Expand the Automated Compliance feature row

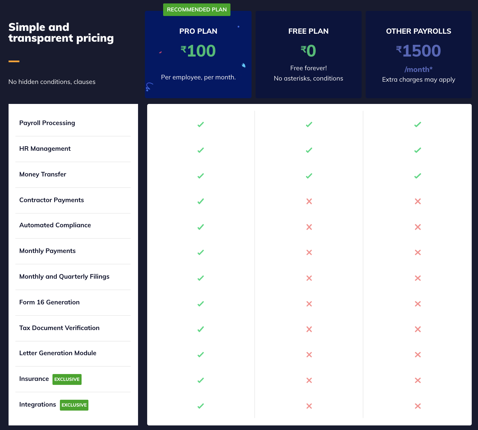tap(55, 225)
